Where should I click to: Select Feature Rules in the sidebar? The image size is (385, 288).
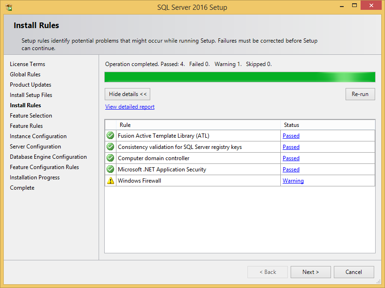pos(26,126)
